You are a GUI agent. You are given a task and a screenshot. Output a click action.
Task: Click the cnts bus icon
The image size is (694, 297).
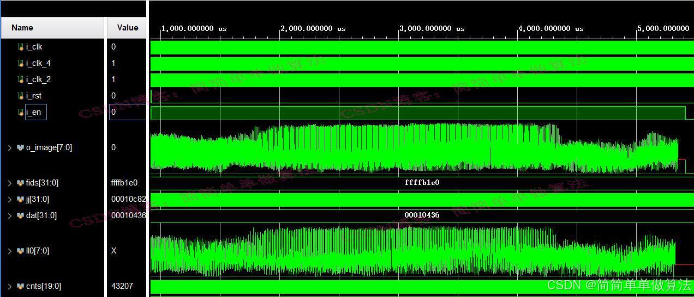point(21,286)
